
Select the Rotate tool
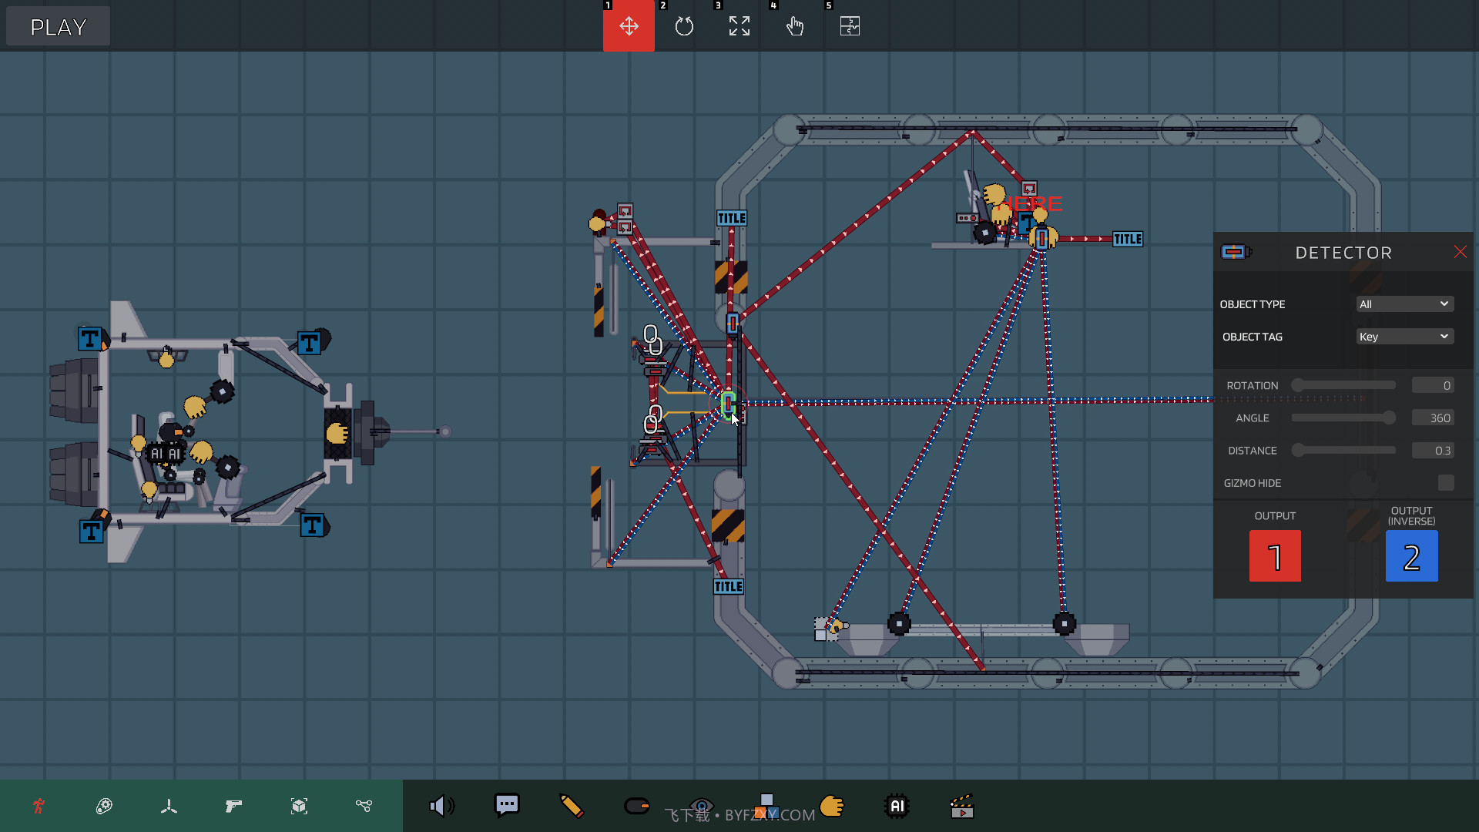point(684,25)
